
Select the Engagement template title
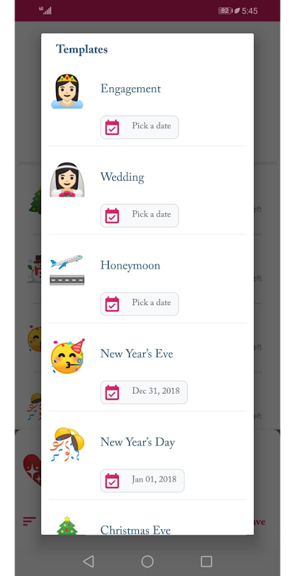[x=131, y=89]
